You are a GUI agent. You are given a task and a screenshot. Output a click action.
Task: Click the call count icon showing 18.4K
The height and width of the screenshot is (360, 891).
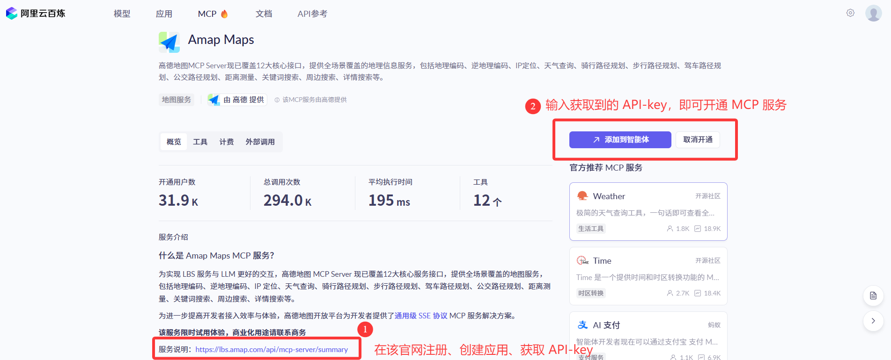click(698, 293)
